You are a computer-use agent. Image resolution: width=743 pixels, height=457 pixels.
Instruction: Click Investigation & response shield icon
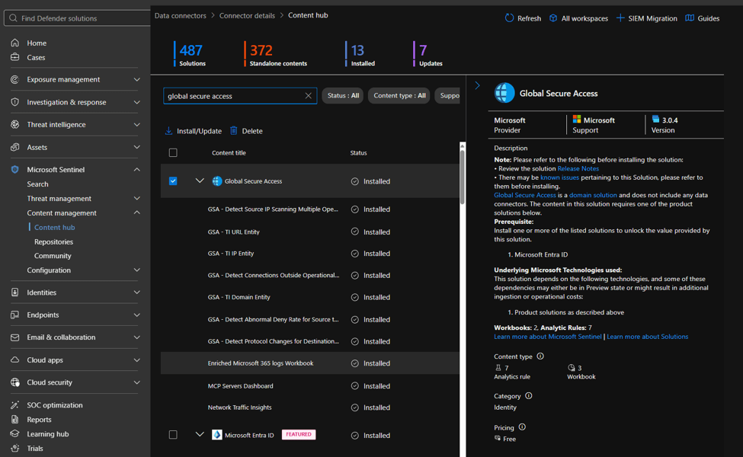(15, 102)
